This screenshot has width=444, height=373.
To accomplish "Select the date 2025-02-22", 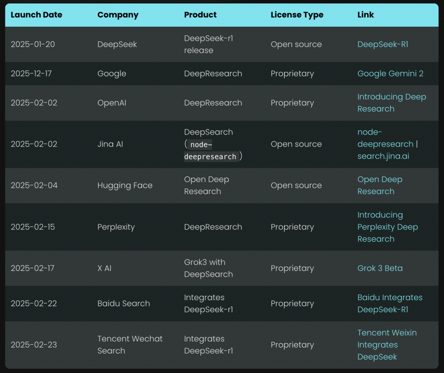I will (x=34, y=303).
